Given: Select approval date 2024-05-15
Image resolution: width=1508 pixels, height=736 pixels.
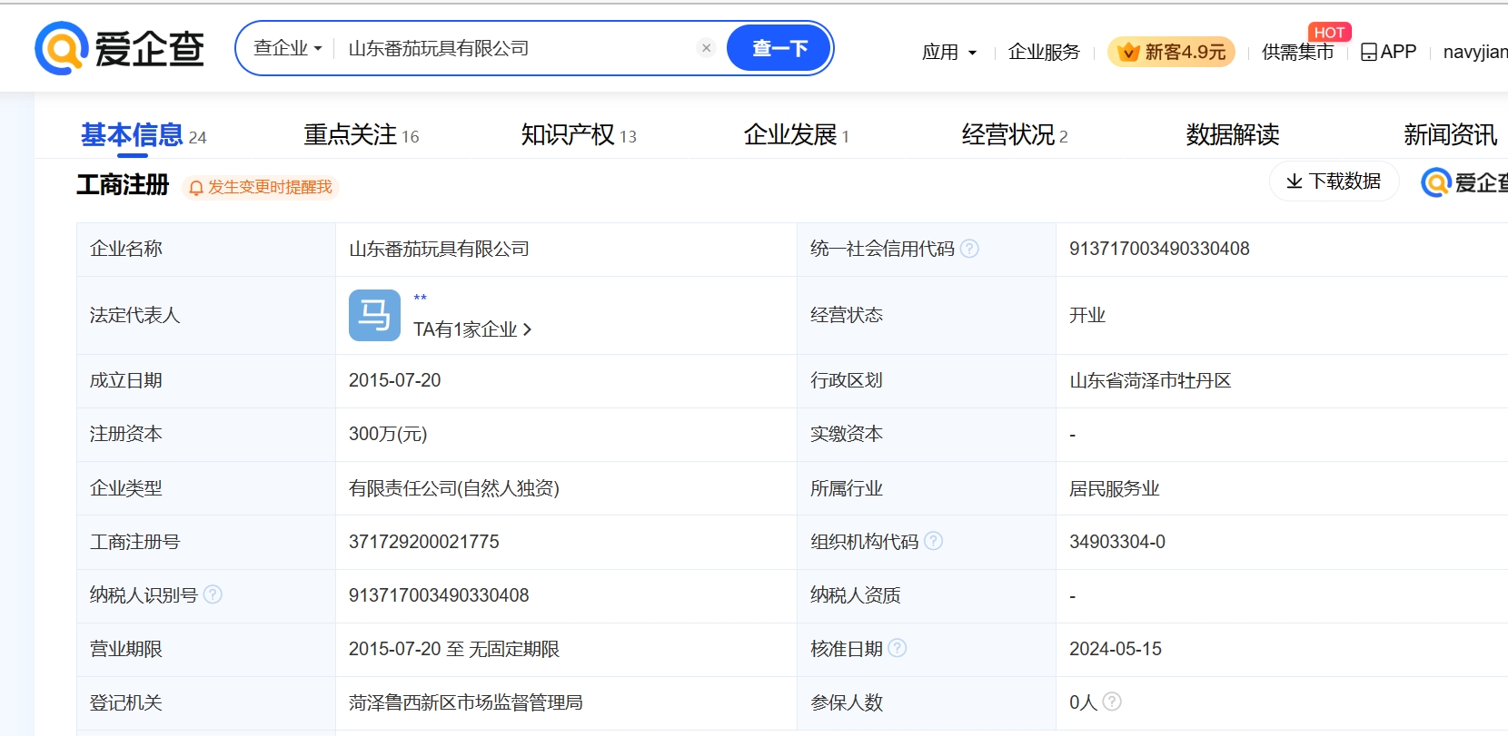Looking at the screenshot, I should pos(1116,649).
